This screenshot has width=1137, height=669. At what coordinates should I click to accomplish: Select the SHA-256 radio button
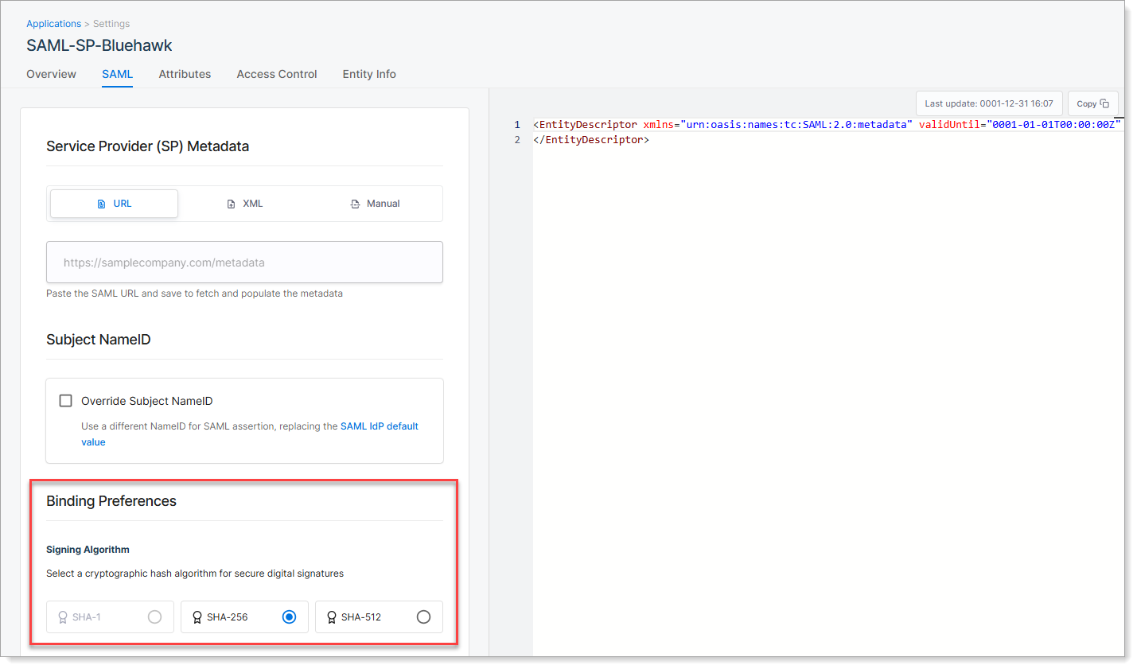[x=289, y=617]
